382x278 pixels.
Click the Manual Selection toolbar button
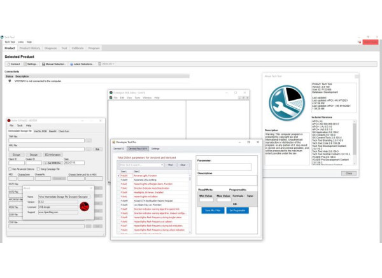click(53, 64)
